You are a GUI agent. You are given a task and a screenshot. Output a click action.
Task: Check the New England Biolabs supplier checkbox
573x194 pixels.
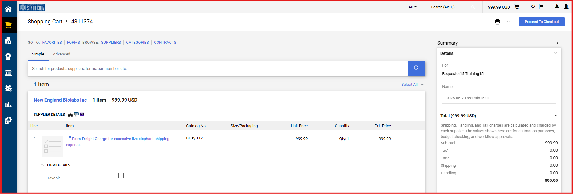click(x=413, y=100)
